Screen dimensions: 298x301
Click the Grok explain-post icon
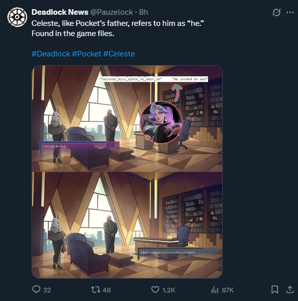click(x=277, y=12)
